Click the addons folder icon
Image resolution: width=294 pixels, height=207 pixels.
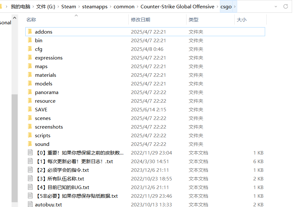30,32
